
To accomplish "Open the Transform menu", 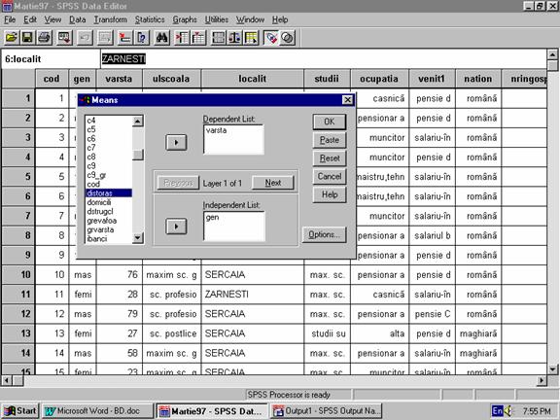I will 111,19.
